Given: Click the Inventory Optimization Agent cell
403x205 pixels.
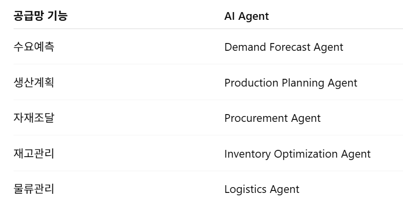Looking at the screenshot, I should tap(297, 154).
